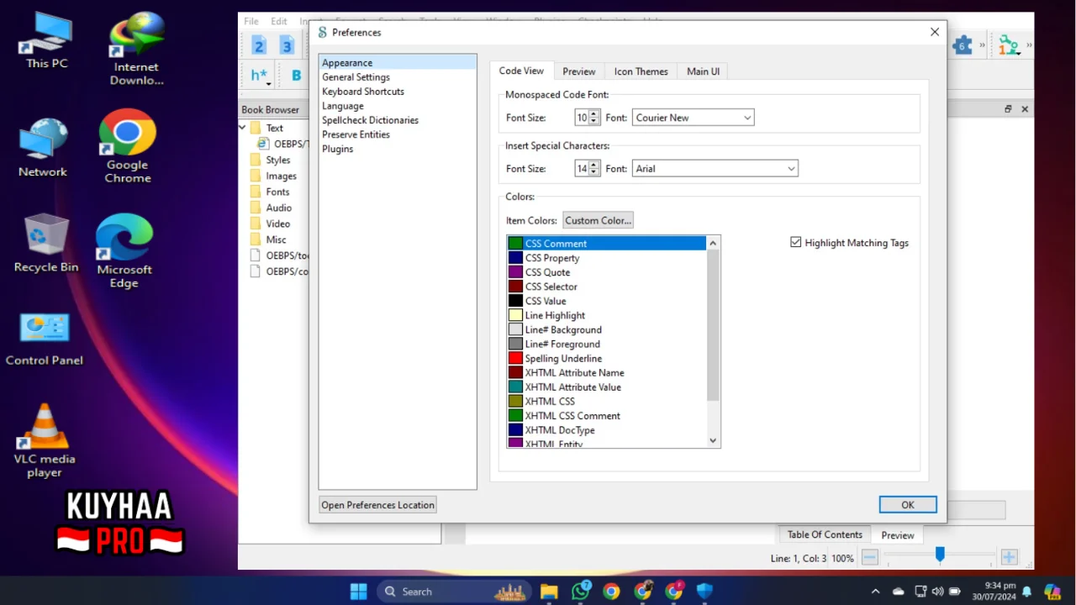This screenshot has height=605, width=1076.
Task: Click the Bold B toolbar icon
Action: point(296,76)
